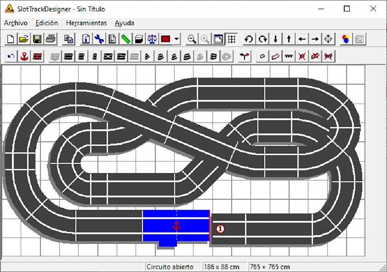This screenshot has height=272, width=387.
Task: Remove the guardrail with the red X fence icon
Action: (x=328, y=57)
